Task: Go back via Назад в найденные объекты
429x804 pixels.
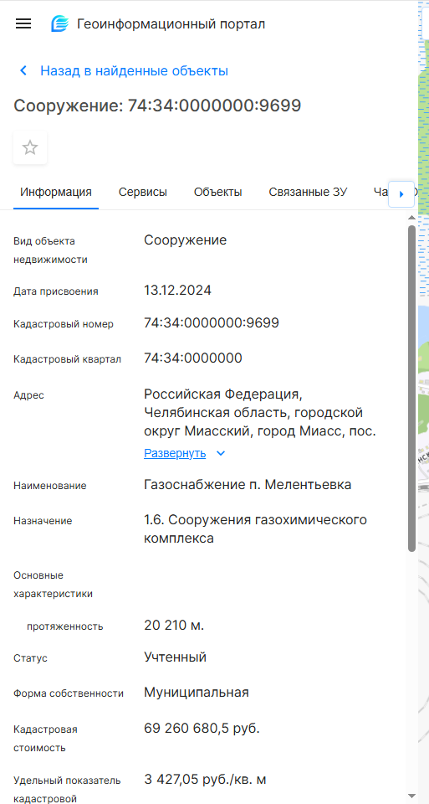Action: (x=134, y=70)
